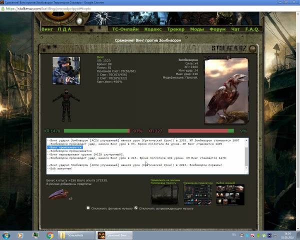Click the battle log scrollbar
The height and width of the screenshot is (240, 300).
pyautogui.click(x=246, y=156)
